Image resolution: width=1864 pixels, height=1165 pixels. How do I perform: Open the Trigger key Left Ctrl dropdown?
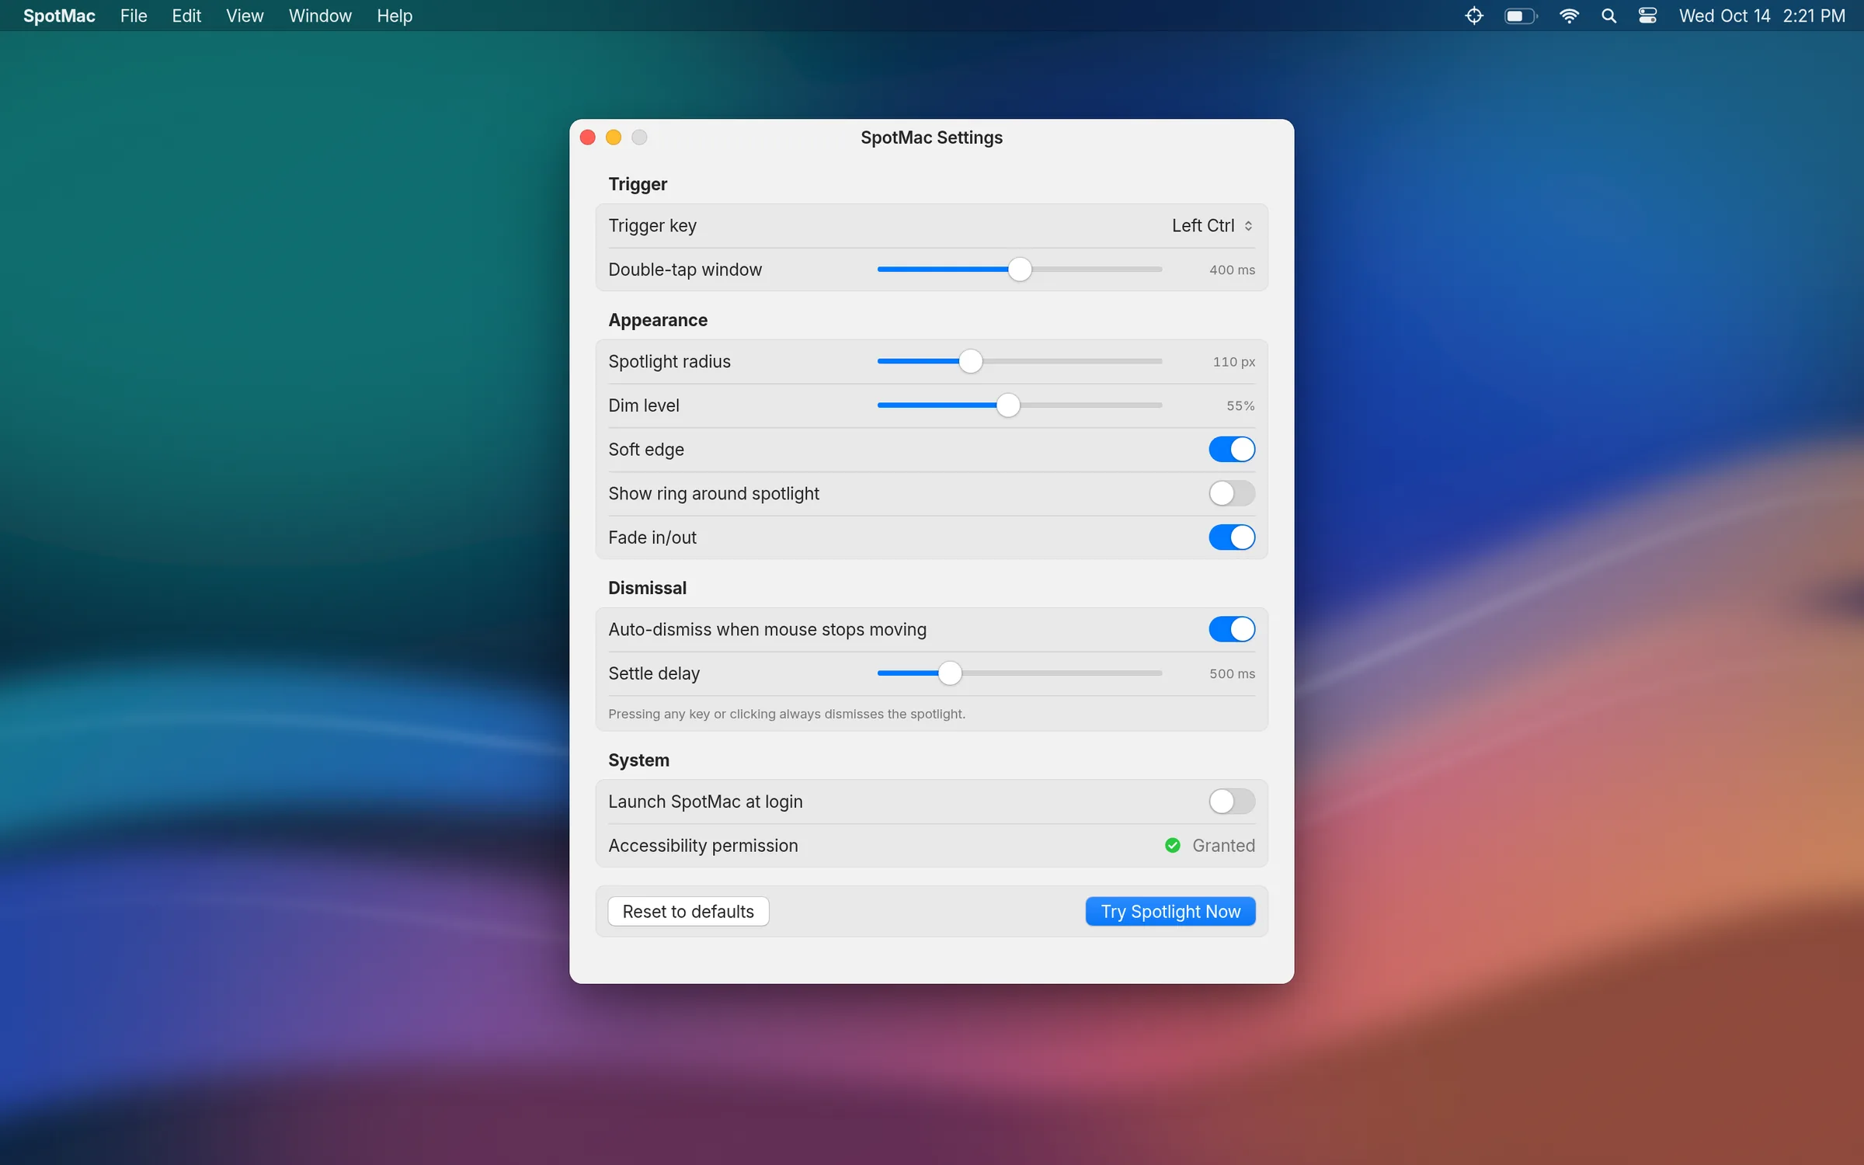(x=1212, y=225)
